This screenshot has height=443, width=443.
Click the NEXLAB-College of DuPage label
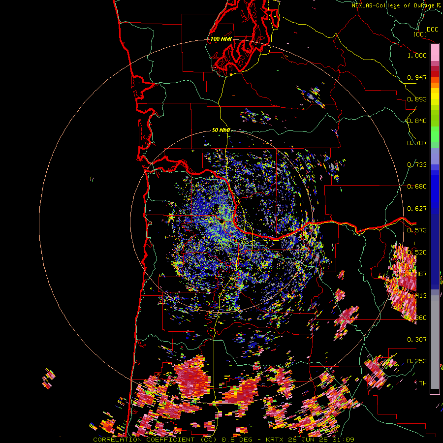pos(393,5)
